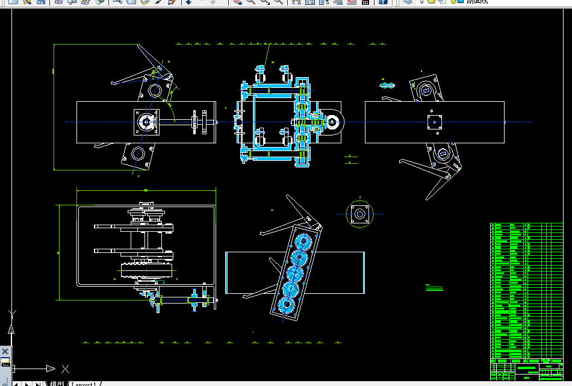Click the 3D DWF globe icon
Viewport: 572px width, 386px height.
99,1
